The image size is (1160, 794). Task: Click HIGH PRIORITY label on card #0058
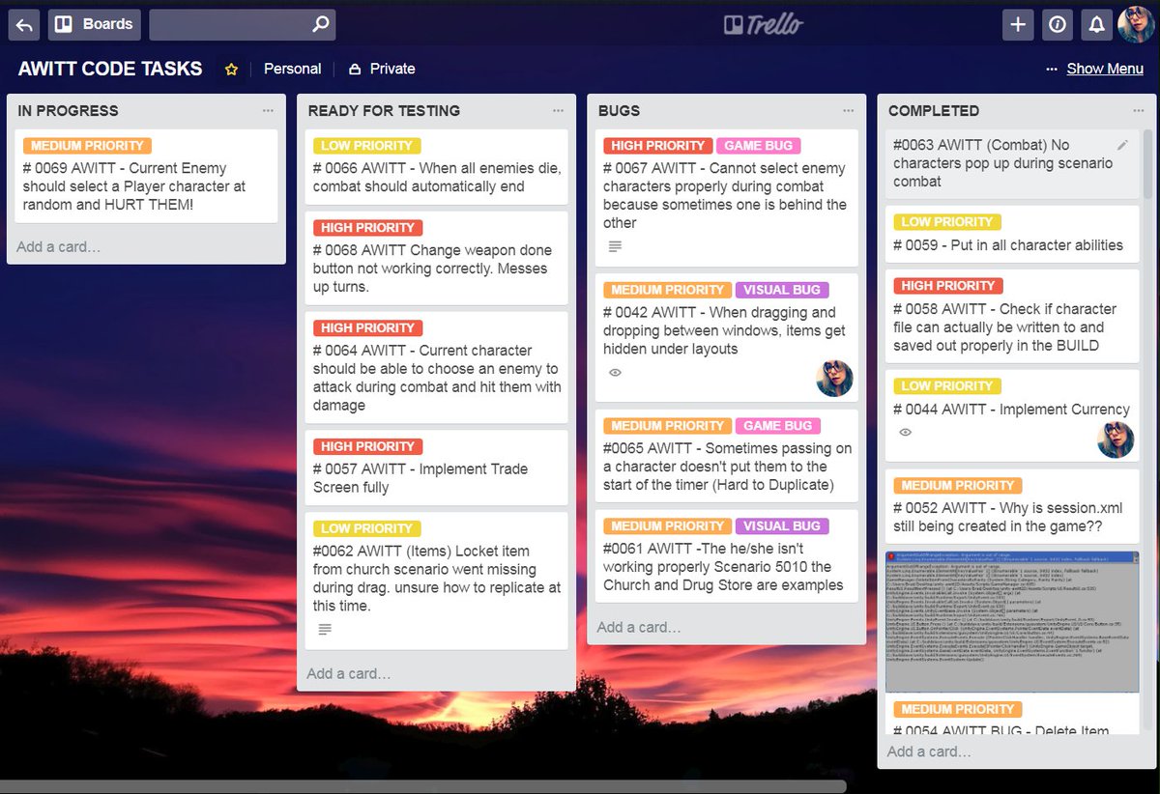pos(948,286)
